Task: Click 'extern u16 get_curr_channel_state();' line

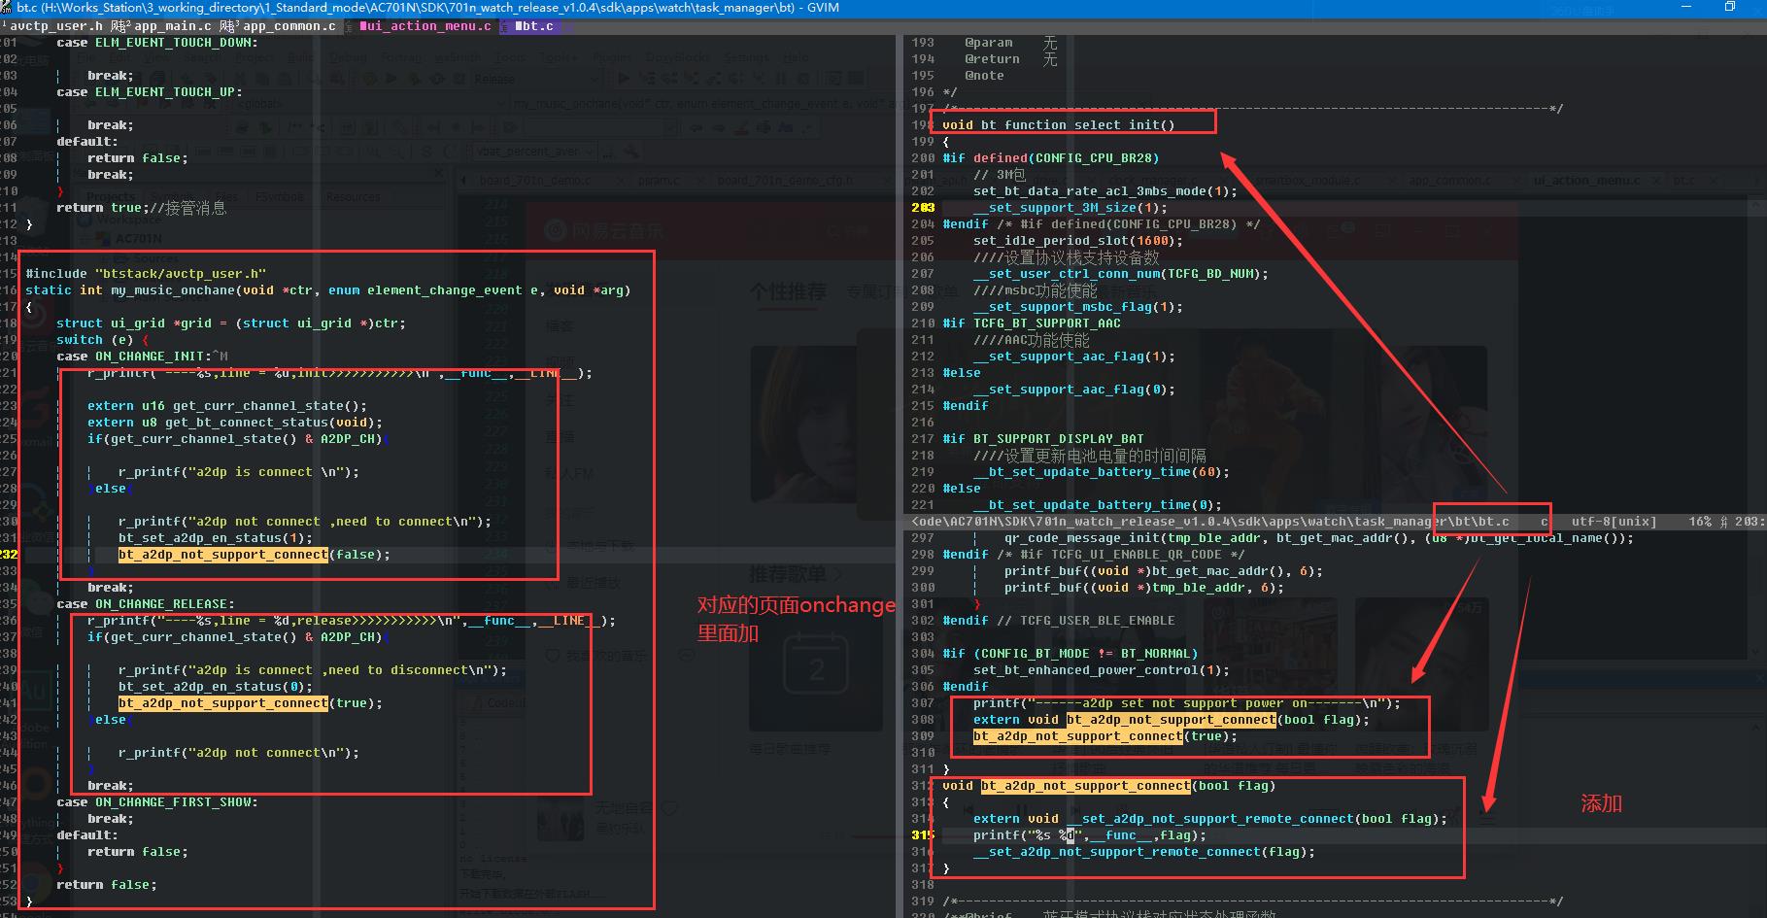Action: (x=227, y=406)
